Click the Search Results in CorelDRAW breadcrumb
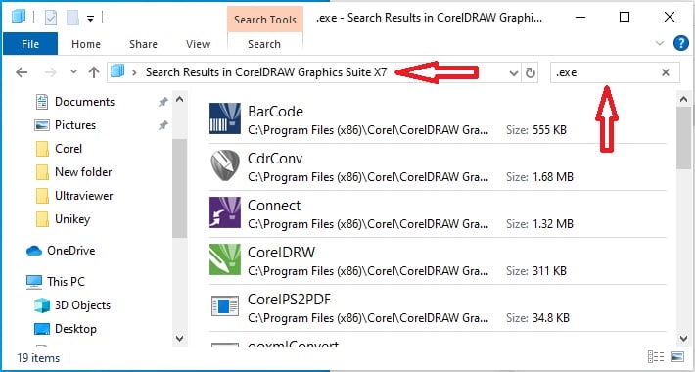The width and height of the screenshot is (695, 372). [266, 72]
